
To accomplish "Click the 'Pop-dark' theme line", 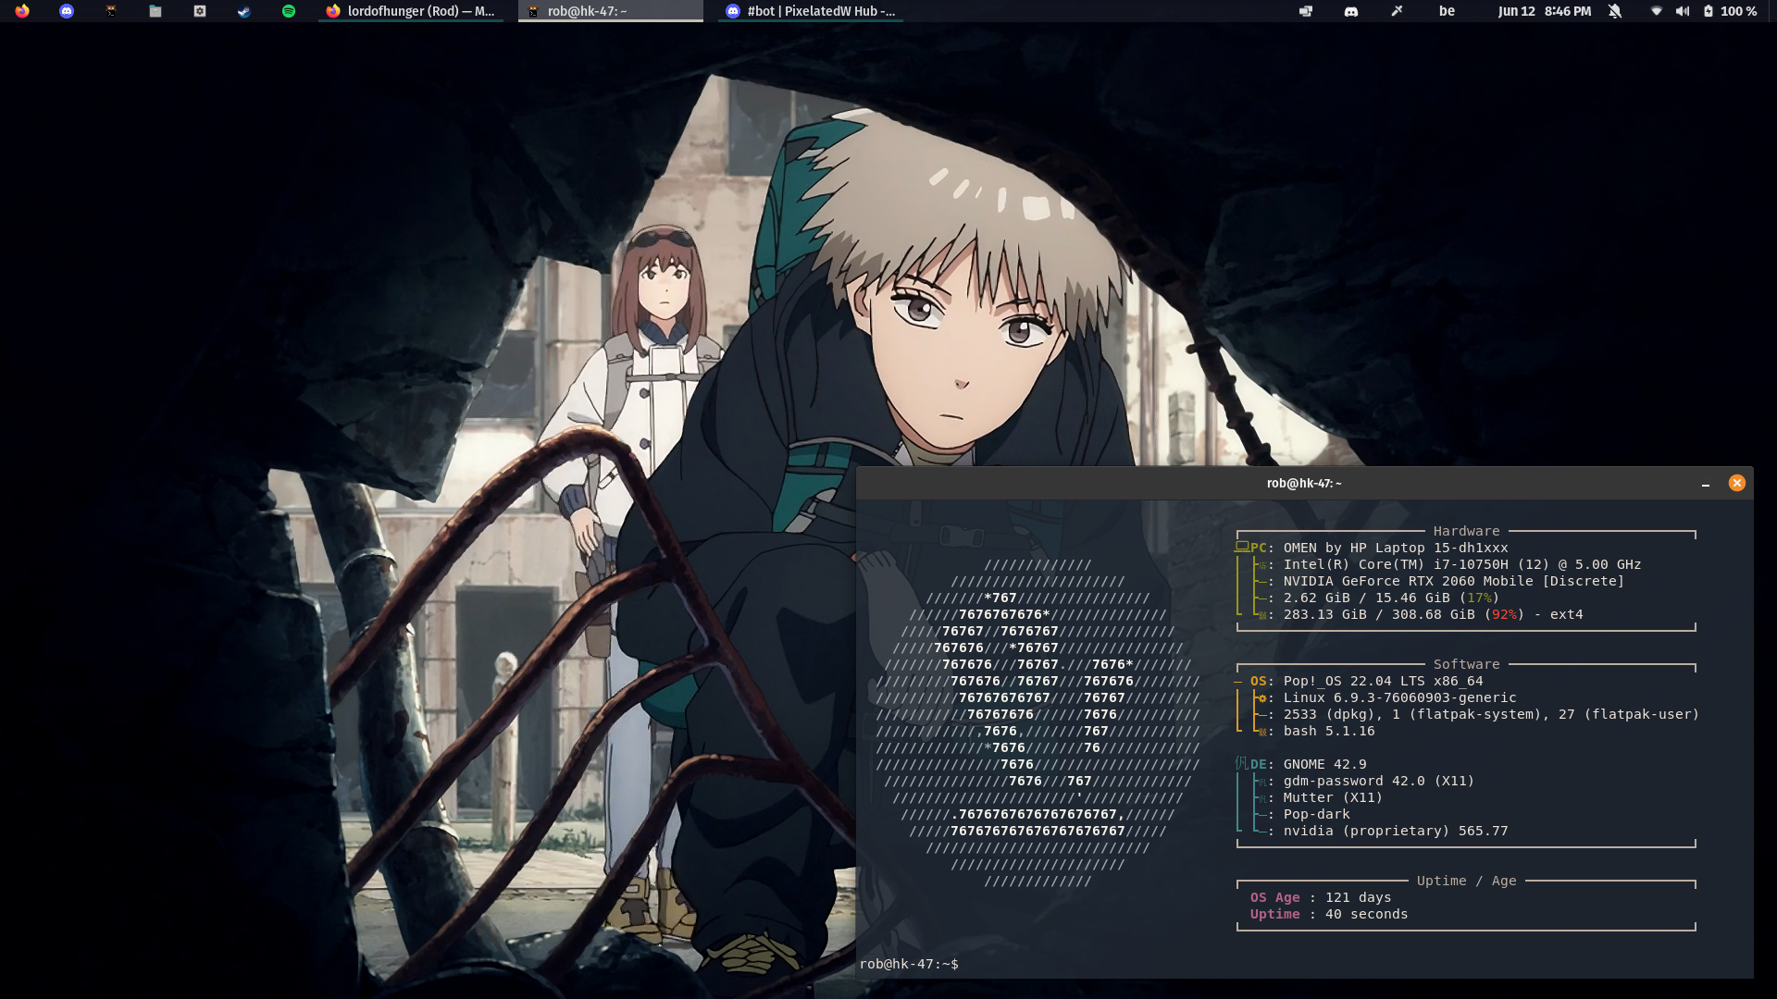I will pos(1316,814).
